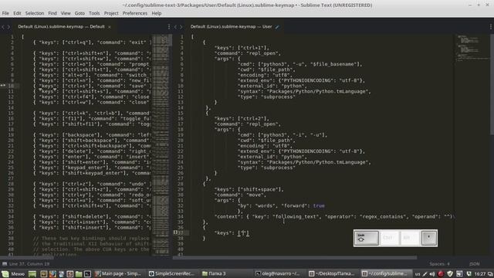Click the 16:27 clock
Viewport: 494px width, 278px height.
480,274
